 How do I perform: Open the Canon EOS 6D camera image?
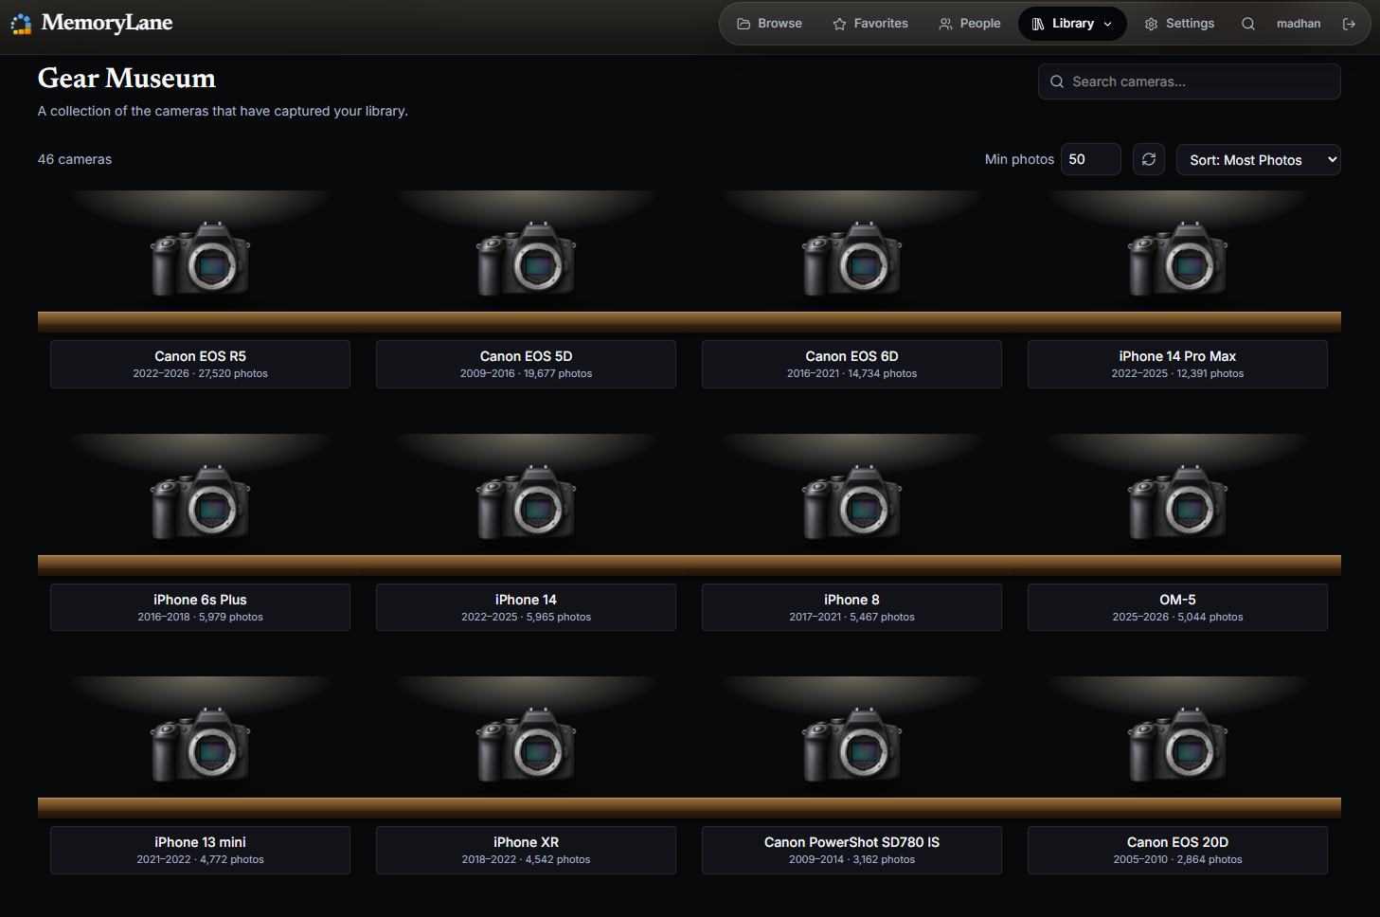(852, 259)
